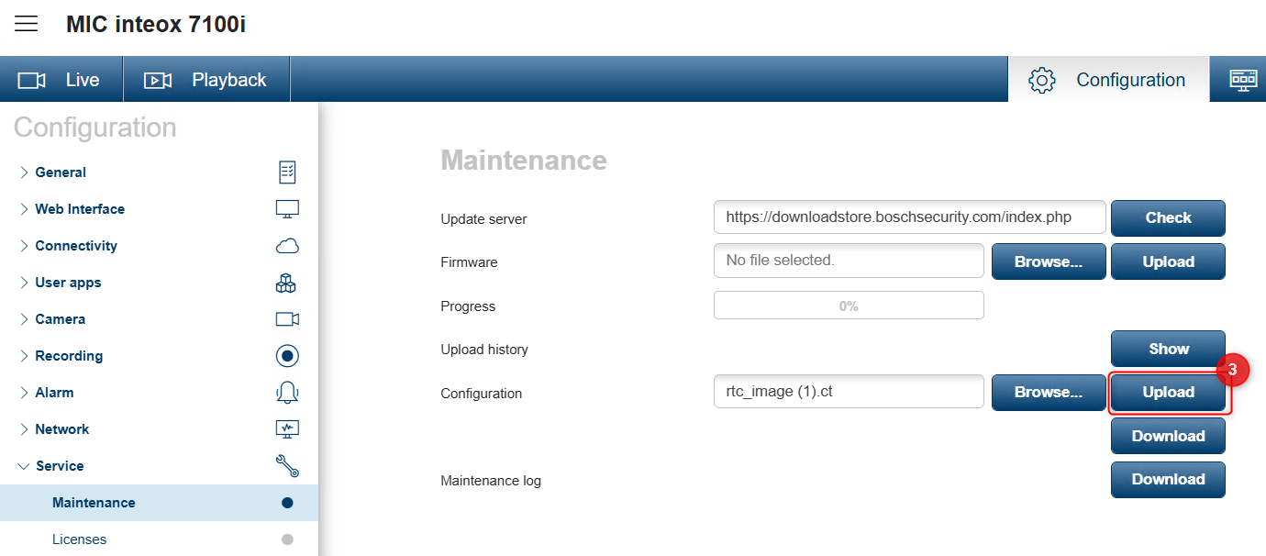Viewport: 1266px width, 556px height.
Task: Click the Licenses status dot
Action: pyautogui.click(x=287, y=539)
